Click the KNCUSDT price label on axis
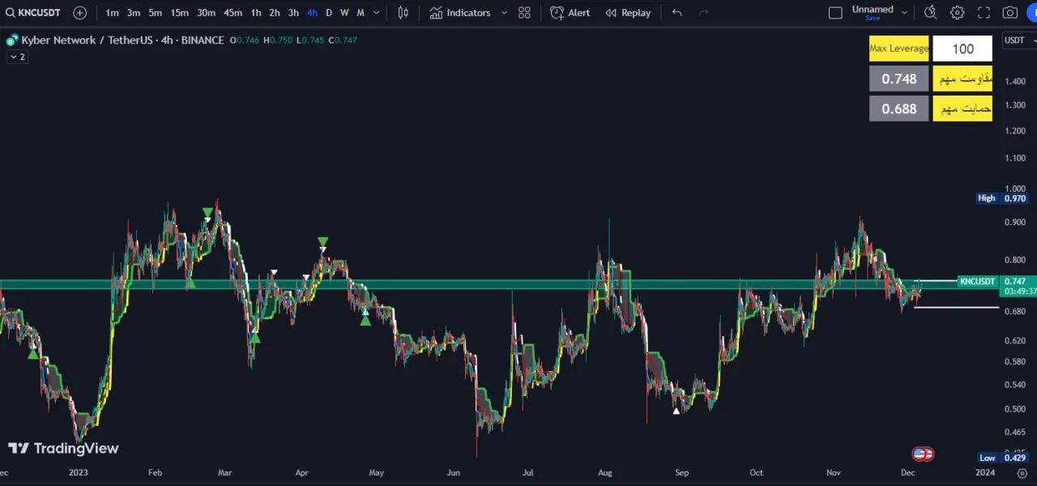Image resolution: width=1037 pixels, height=486 pixels. [976, 281]
